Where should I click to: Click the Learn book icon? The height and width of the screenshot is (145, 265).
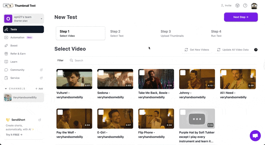(6, 62)
